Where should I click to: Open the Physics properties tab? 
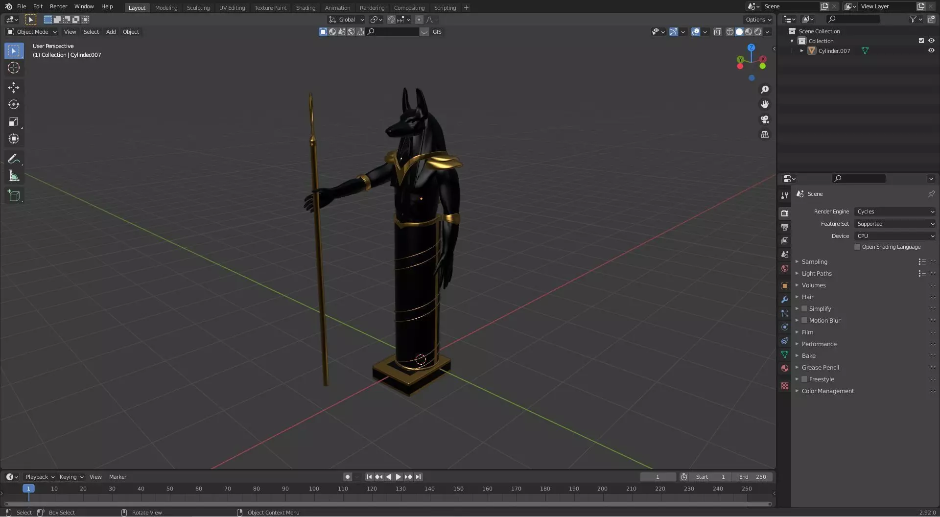pyautogui.click(x=785, y=327)
